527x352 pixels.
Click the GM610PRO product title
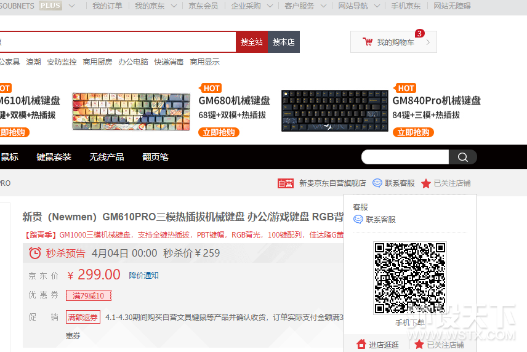coord(183,217)
